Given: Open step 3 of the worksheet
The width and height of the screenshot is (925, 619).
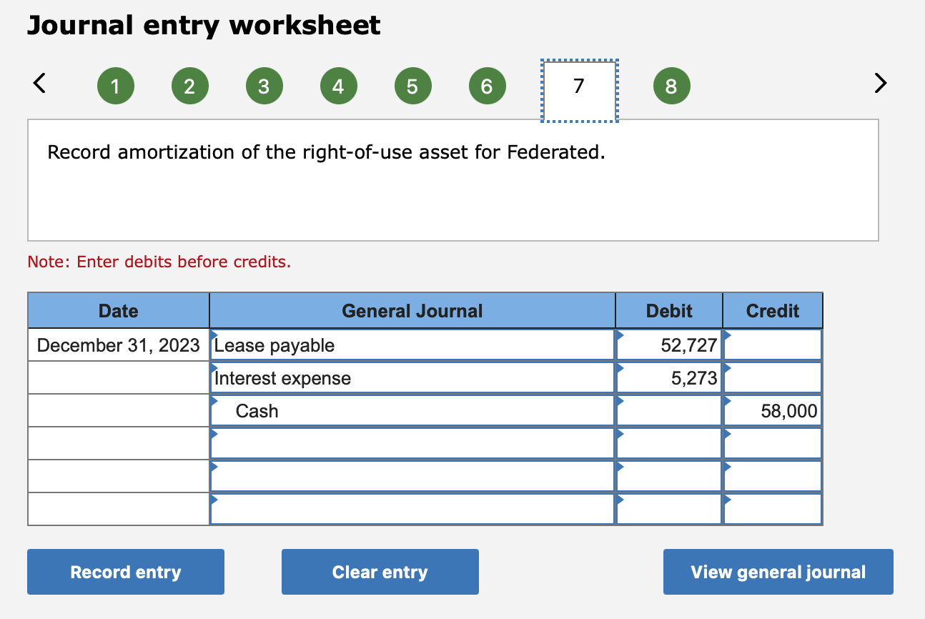Looking at the screenshot, I should tap(264, 85).
